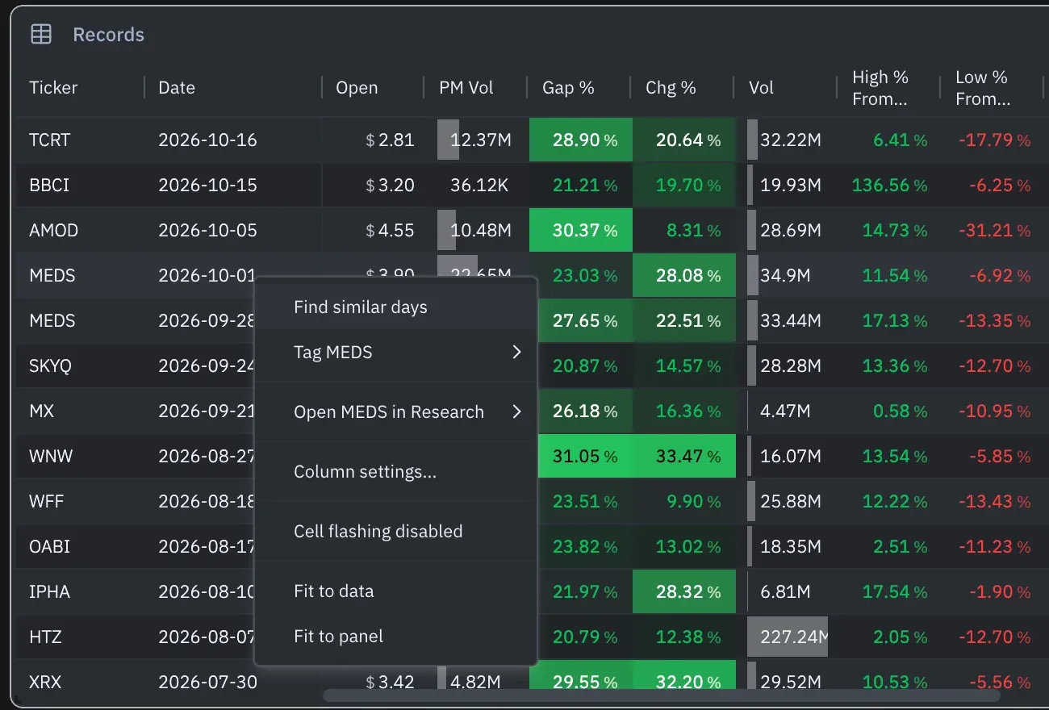The height and width of the screenshot is (710, 1049).
Task: Select the AMOD ticker cell
Action: pos(81,231)
